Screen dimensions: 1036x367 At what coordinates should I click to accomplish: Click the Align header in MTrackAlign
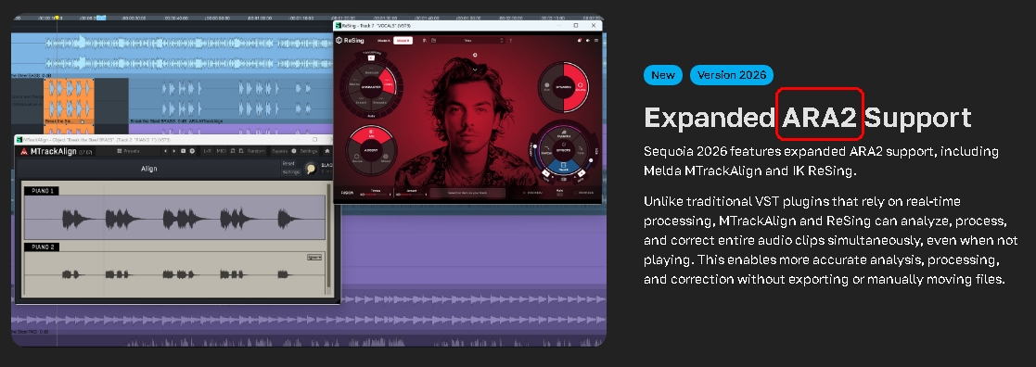tap(149, 169)
